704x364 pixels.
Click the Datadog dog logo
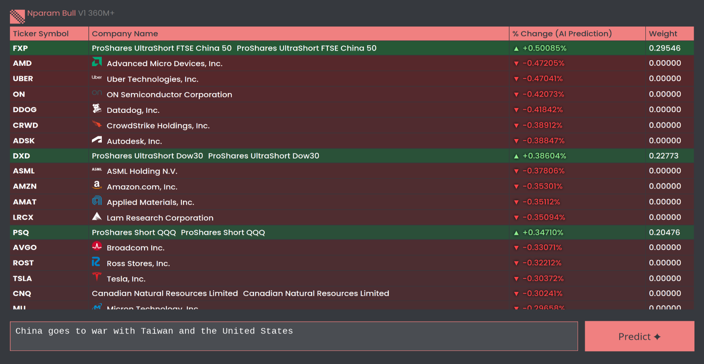(97, 108)
